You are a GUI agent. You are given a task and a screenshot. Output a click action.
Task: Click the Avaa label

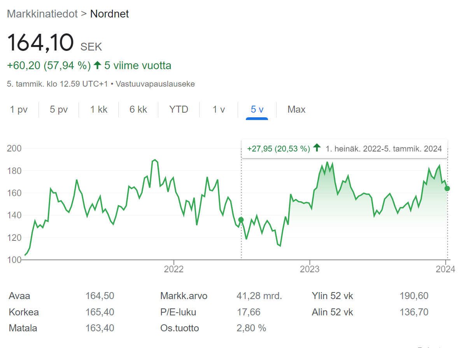pos(19,296)
